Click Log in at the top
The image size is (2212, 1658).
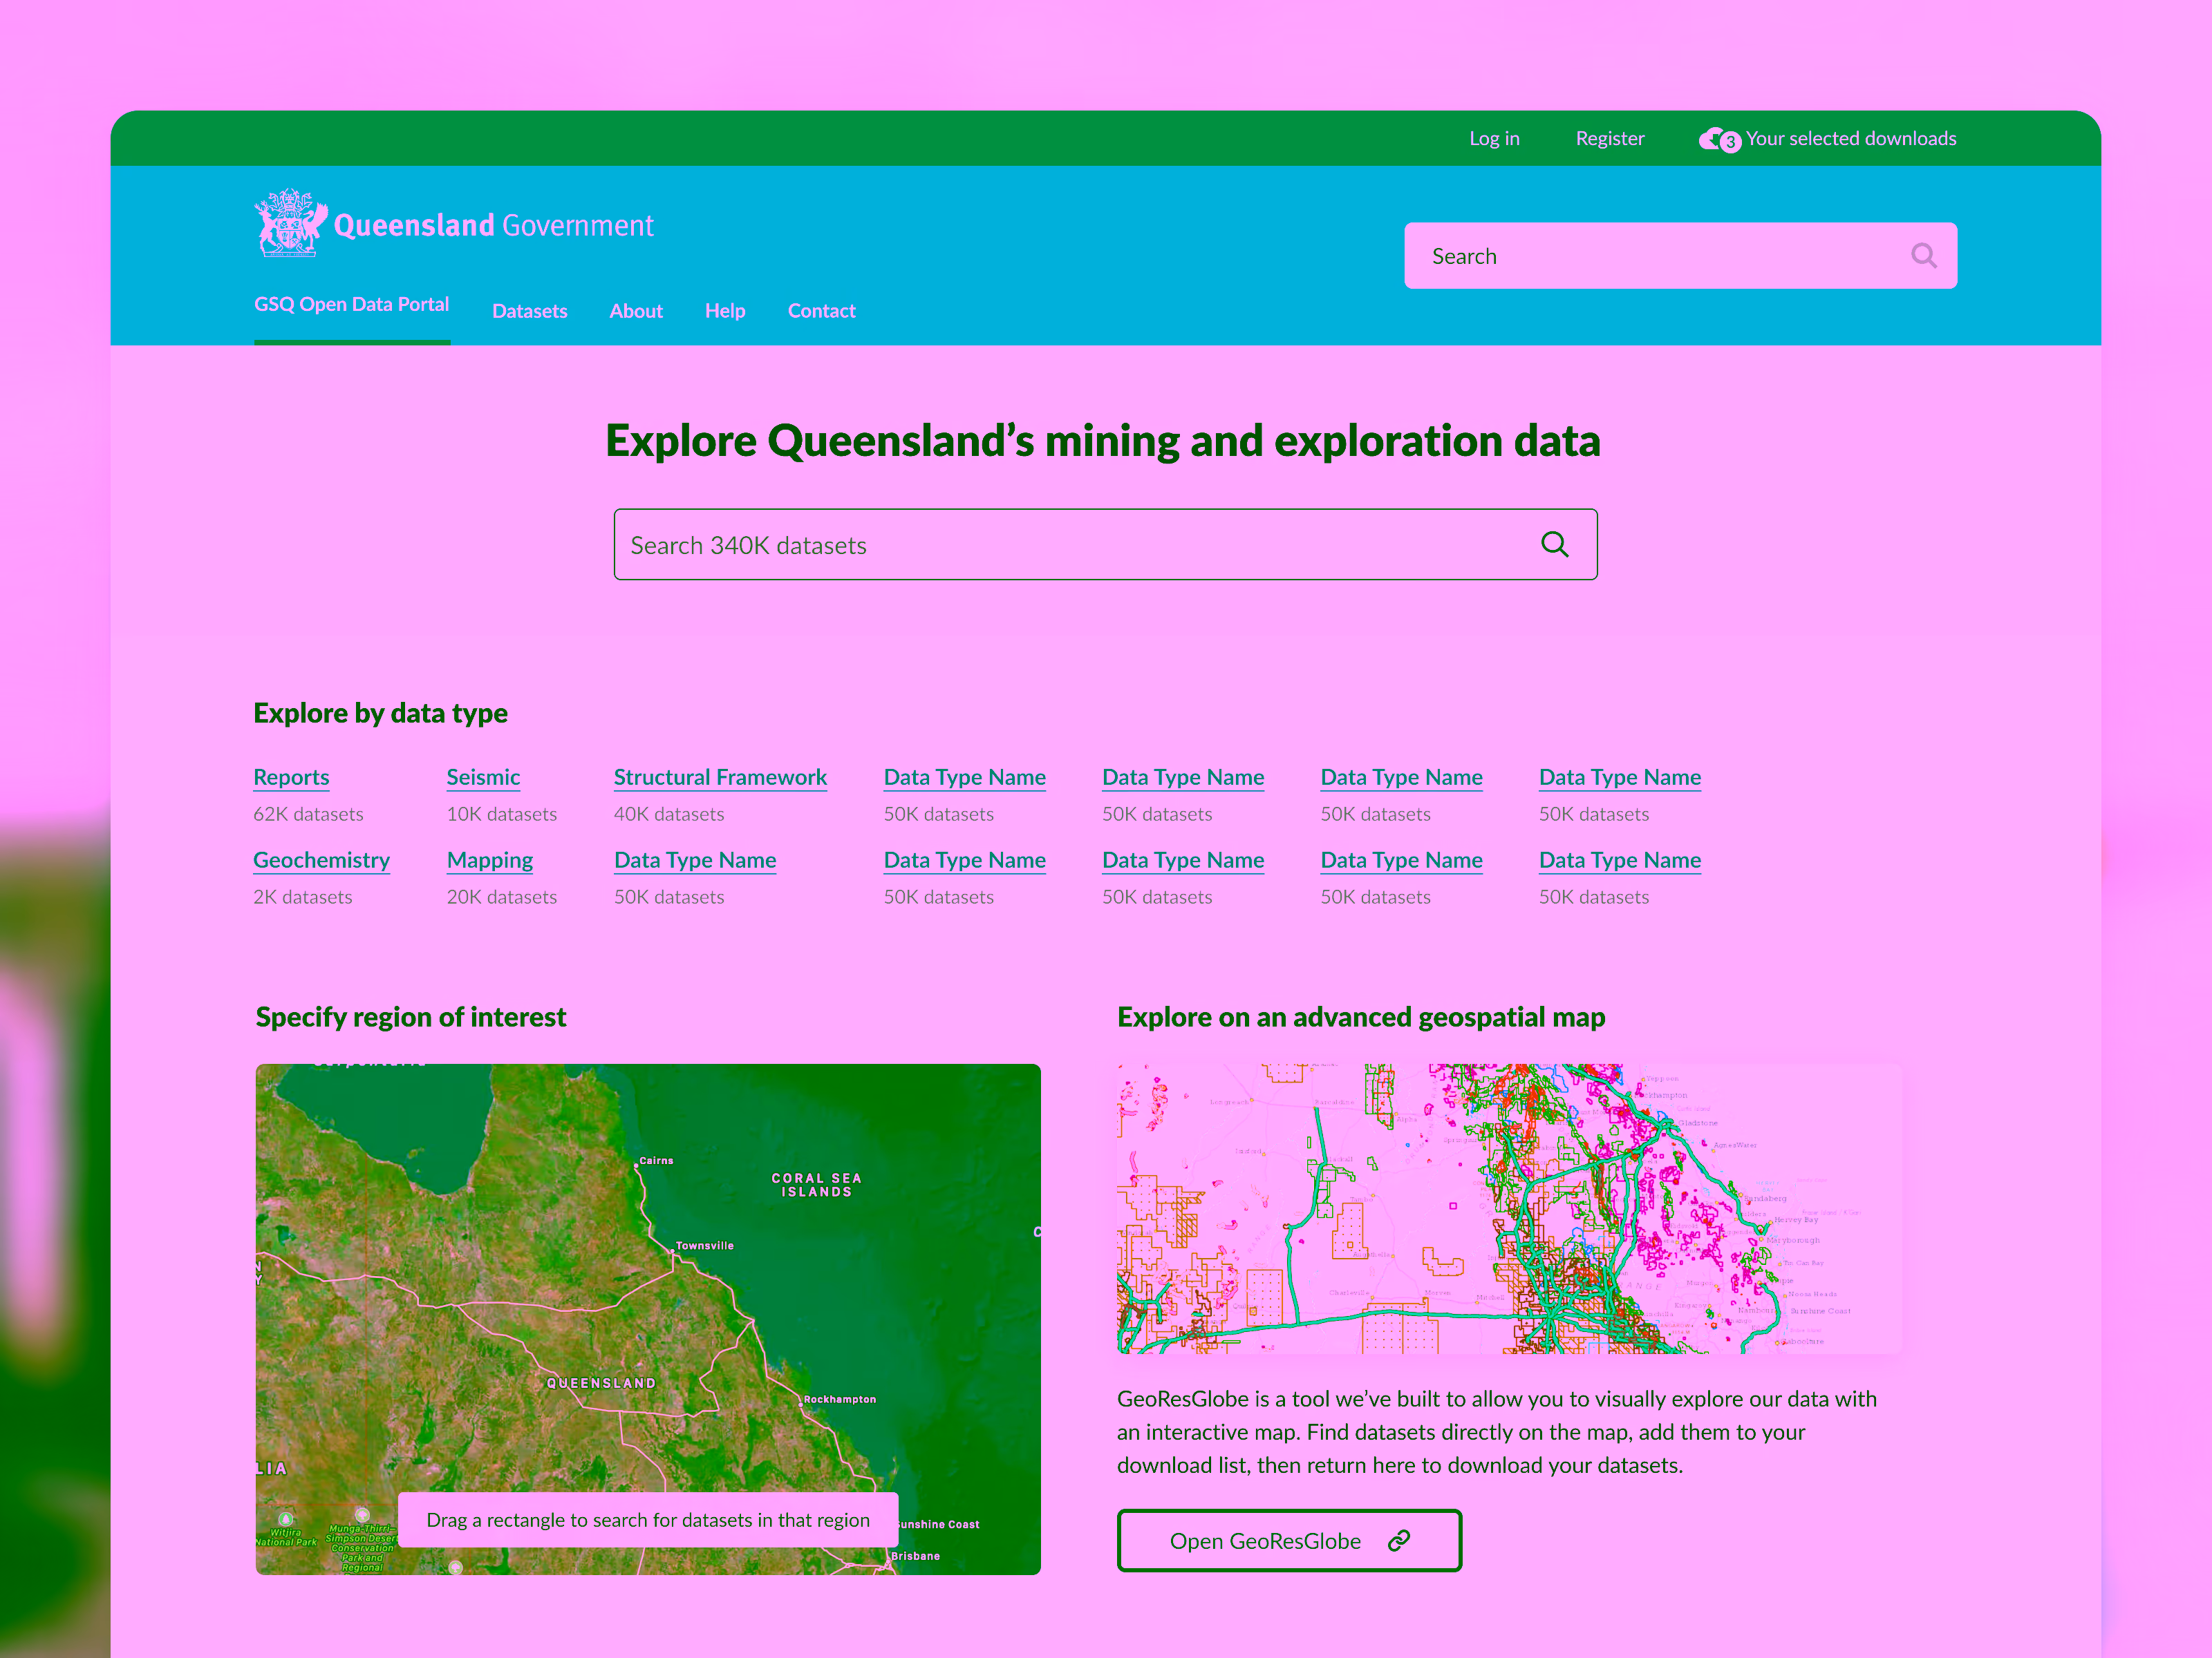(1494, 139)
